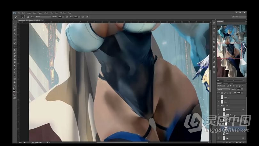Open the File menu
The image size is (259, 146).
[19, 13]
